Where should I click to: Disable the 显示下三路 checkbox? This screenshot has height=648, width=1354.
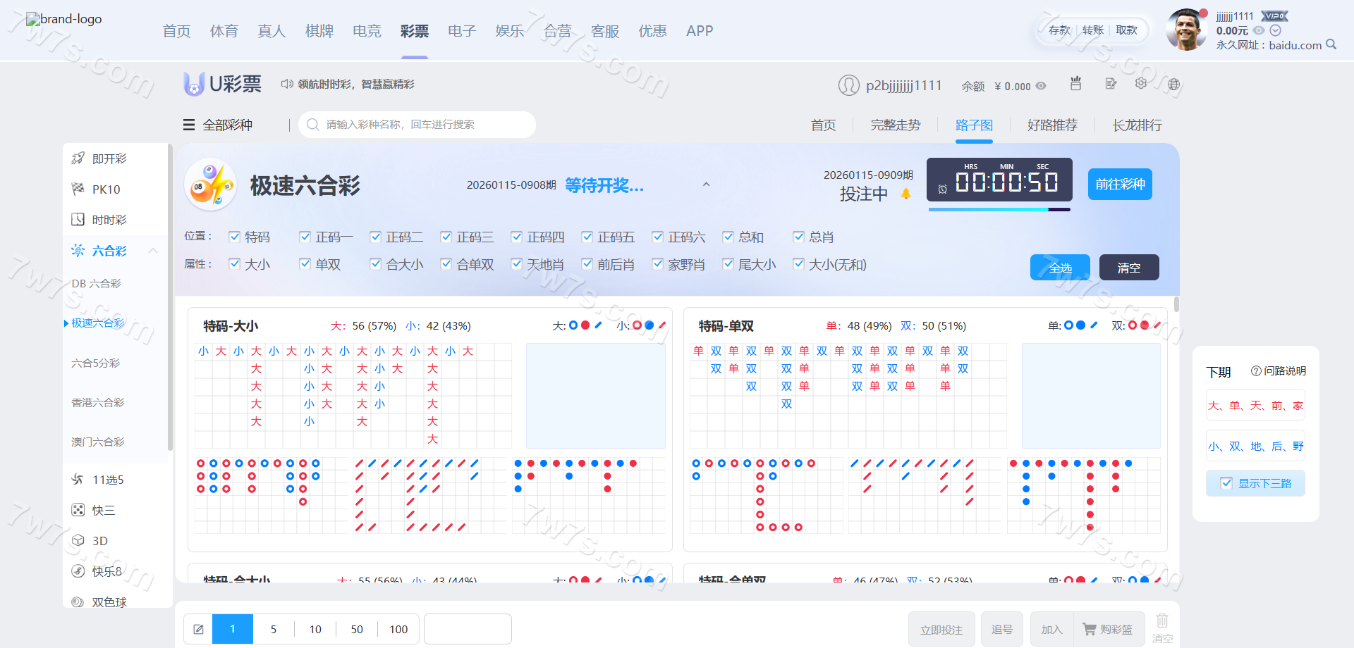1226,483
